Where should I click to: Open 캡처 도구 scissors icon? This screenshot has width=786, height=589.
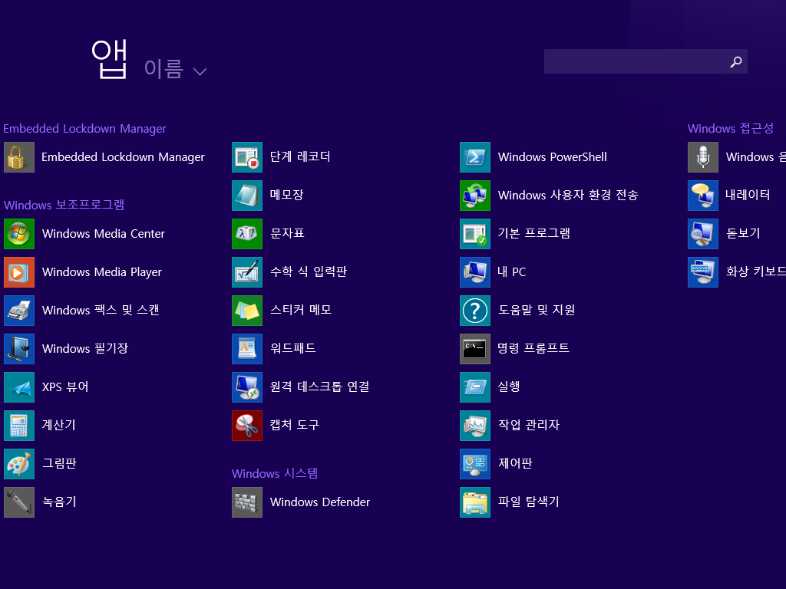(x=247, y=425)
